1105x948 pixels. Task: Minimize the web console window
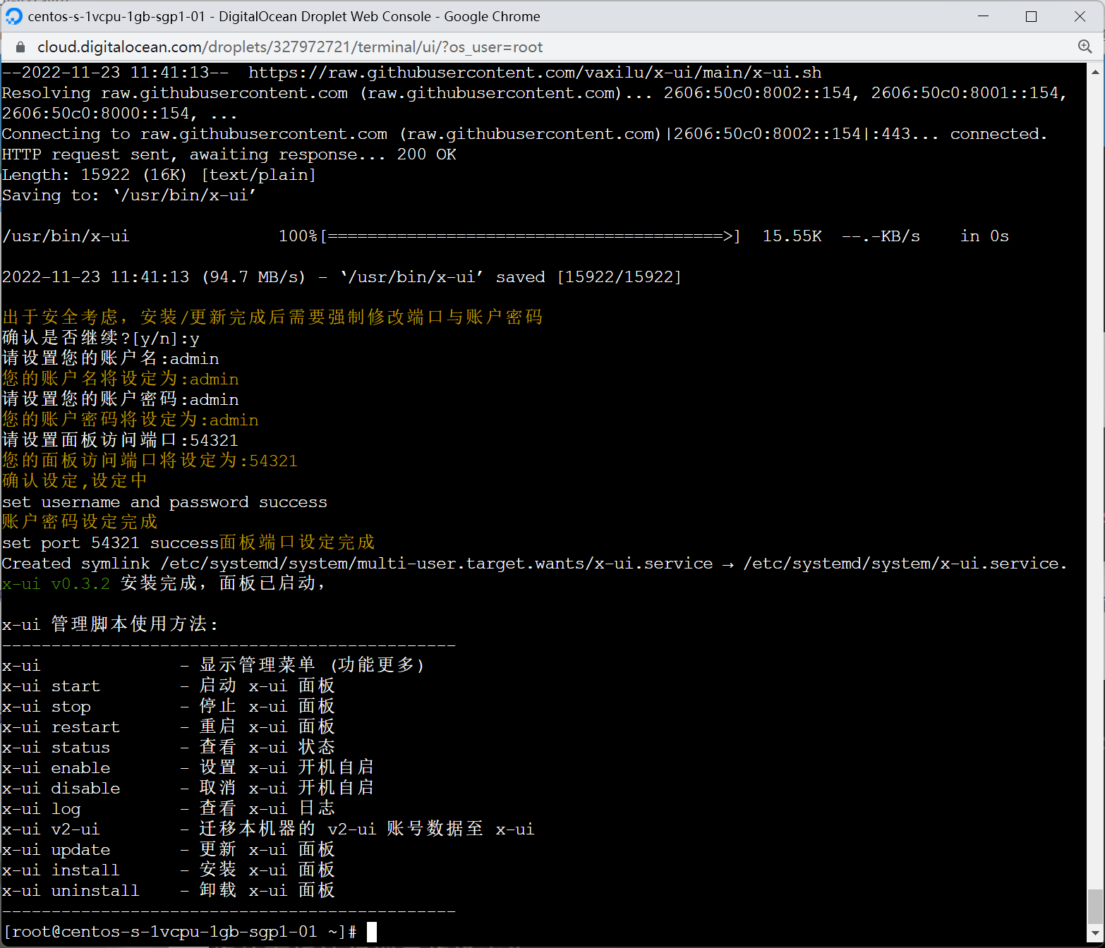[x=983, y=16]
